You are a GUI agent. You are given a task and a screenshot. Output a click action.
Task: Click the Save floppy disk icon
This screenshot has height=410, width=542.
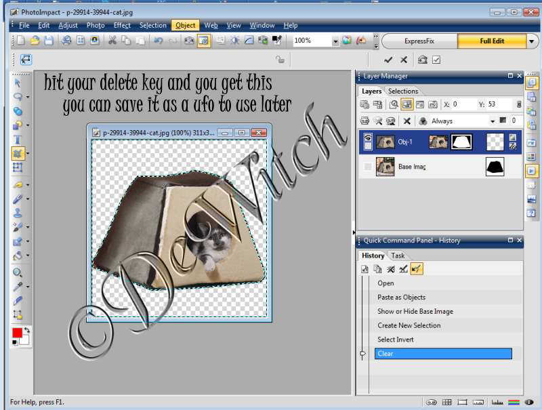click(49, 41)
